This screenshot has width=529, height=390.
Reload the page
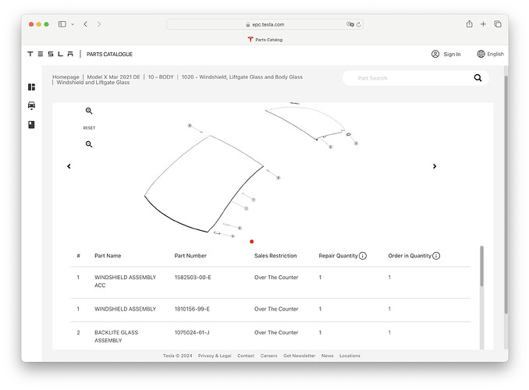[359, 24]
